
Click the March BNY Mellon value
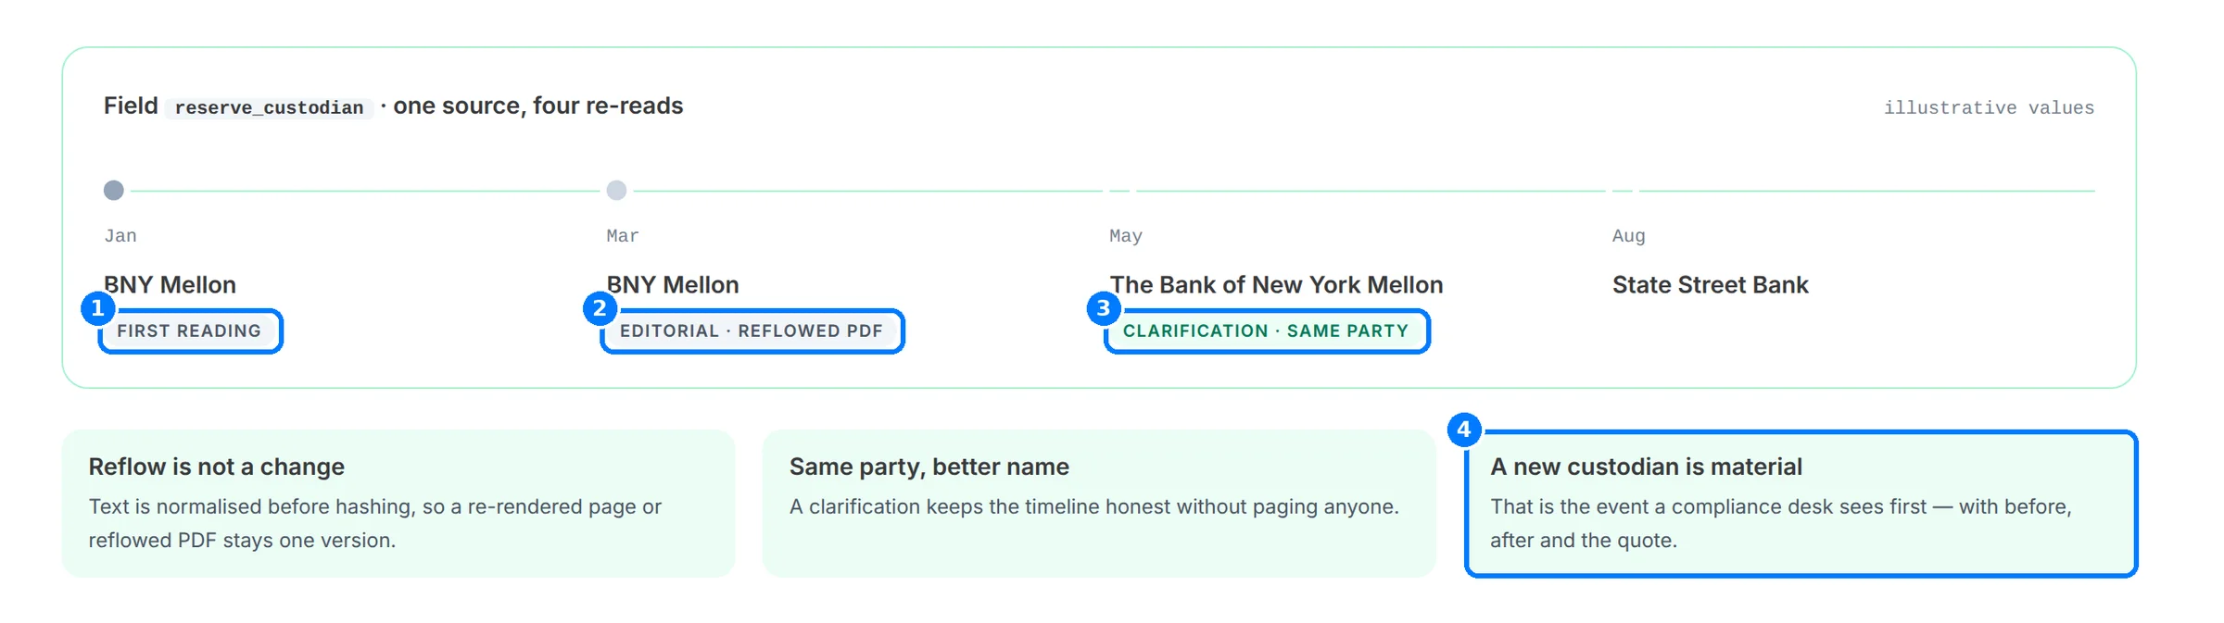tap(673, 285)
